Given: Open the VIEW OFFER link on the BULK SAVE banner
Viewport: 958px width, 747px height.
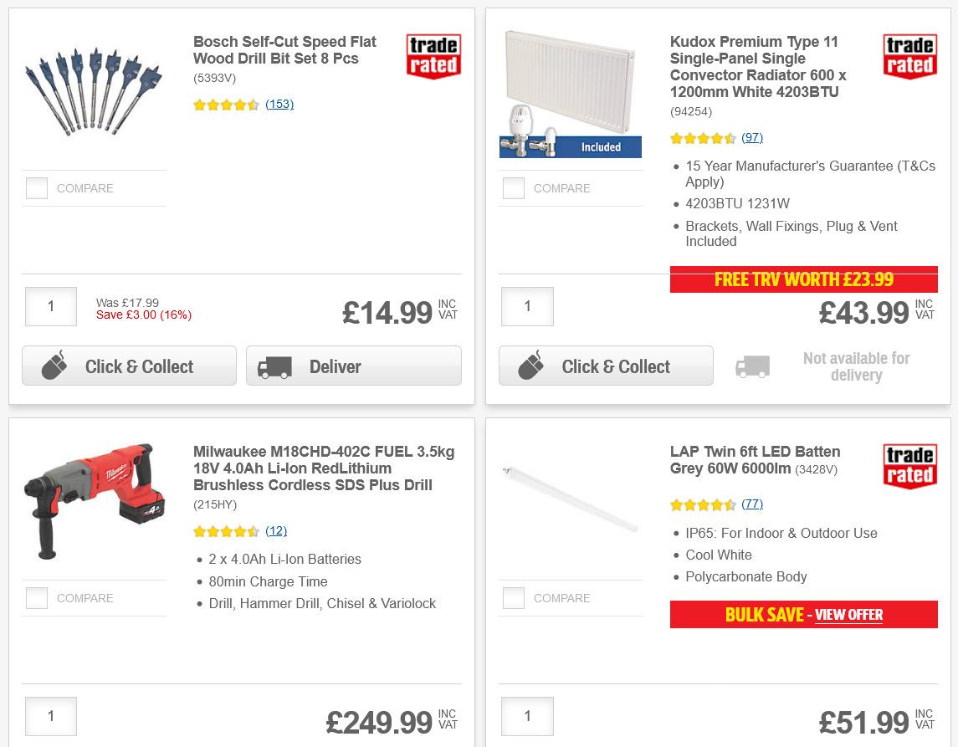Looking at the screenshot, I should pos(848,615).
